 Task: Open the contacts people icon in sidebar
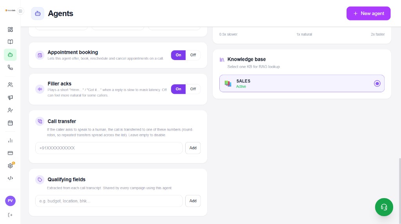[x=10, y=85]
